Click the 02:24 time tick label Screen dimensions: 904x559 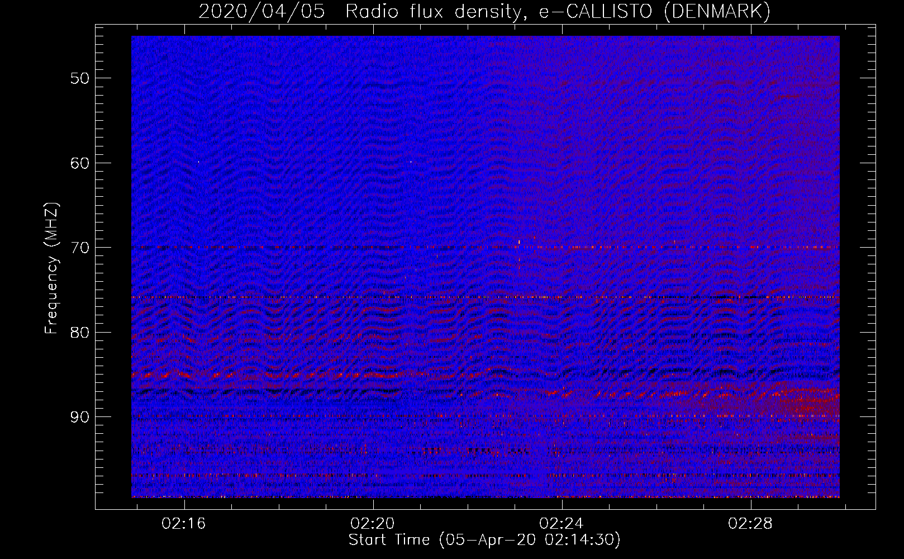(x=562, y=523)
